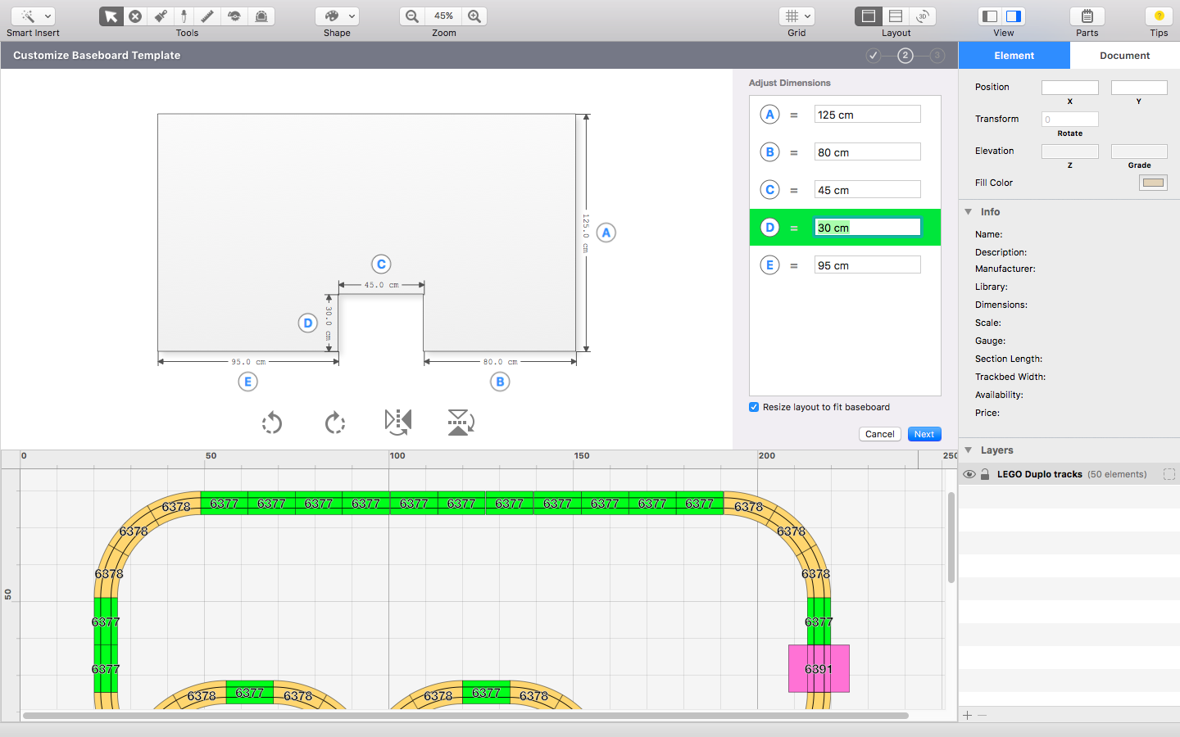Switch to the Element tab
The image size is (1180, 737).
[x=1014, y=56]
